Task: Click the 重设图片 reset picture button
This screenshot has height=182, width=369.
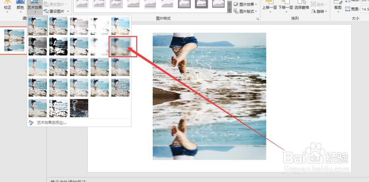Action: [55, 11]
